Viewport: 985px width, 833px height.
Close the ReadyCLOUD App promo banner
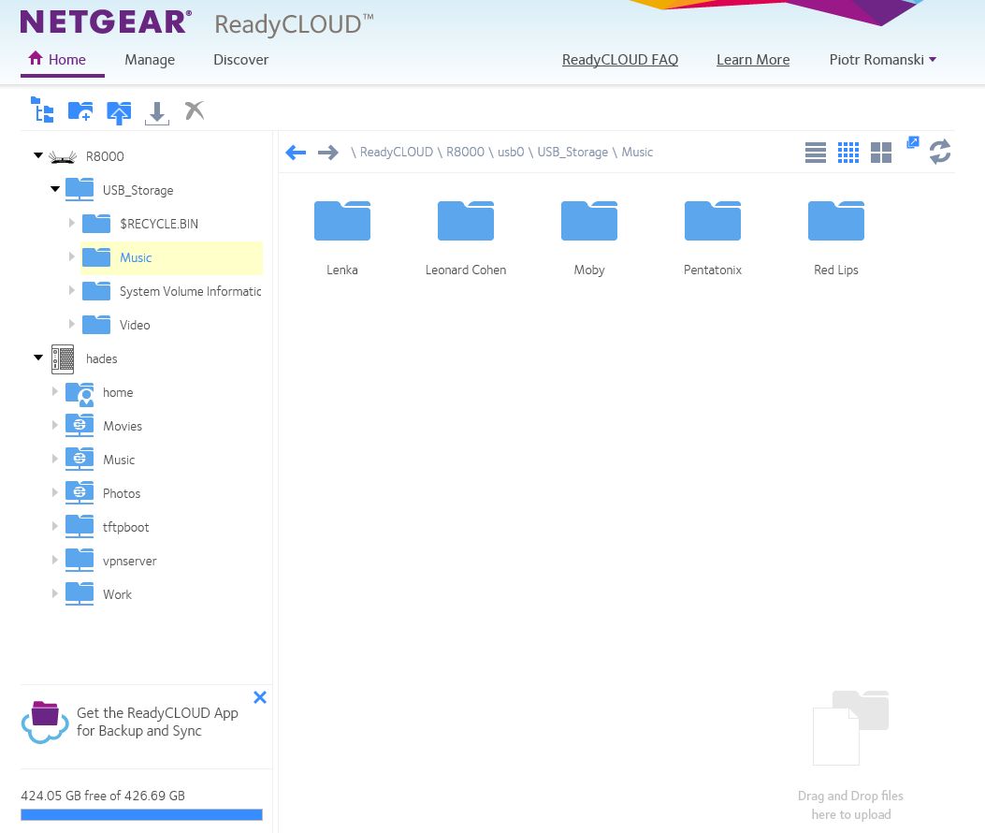[x=260, y=697]
